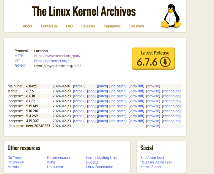Open Kernel Mailing Lists link

(x=102, y=158)
